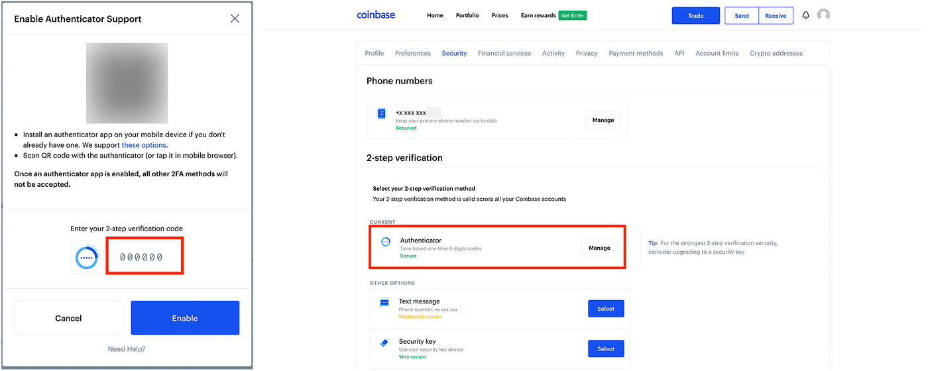
Task: Manage the Authenticator method
Action: 599,248
